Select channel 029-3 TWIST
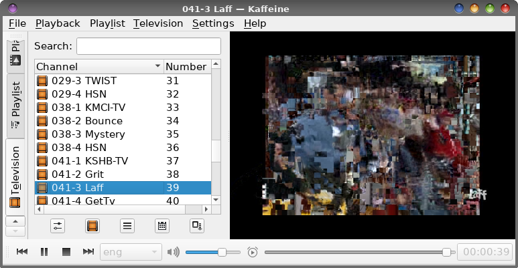The width and height of the screenshot is (518, 268). click(x=123, y=81)
